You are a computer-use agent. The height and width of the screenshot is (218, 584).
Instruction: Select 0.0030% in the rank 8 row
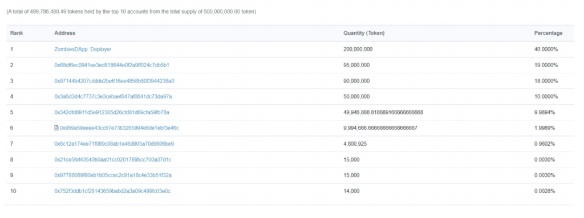545,159
